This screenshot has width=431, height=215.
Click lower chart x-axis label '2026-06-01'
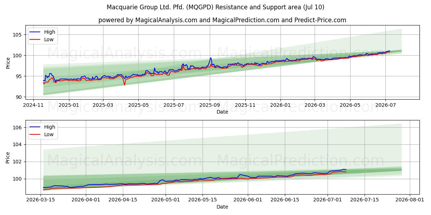(x=248, y=200)
